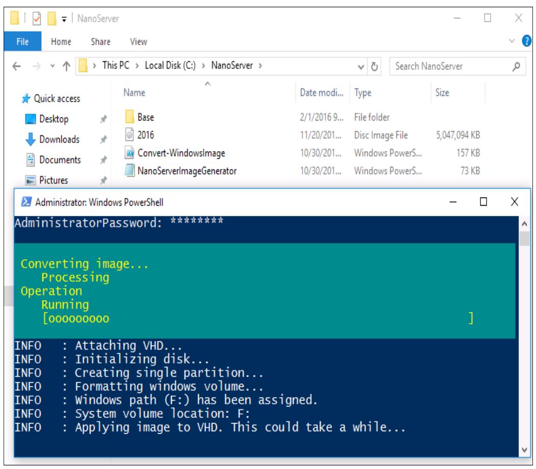Sort files by Size column header

pyautogui.click(x=442, y=92)
